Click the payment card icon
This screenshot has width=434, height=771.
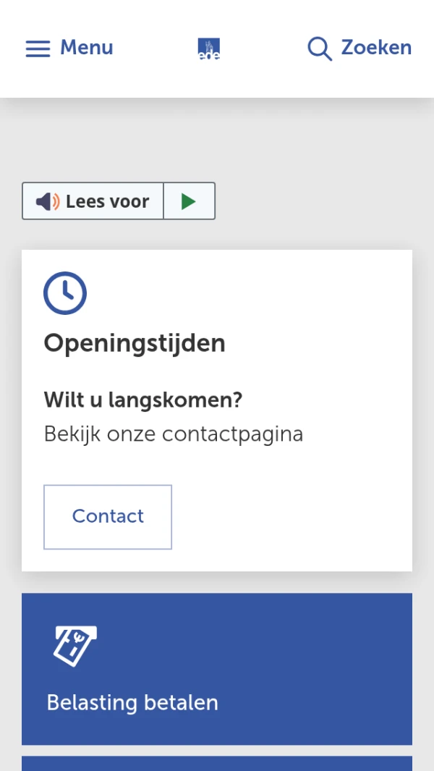pos(75,646)
